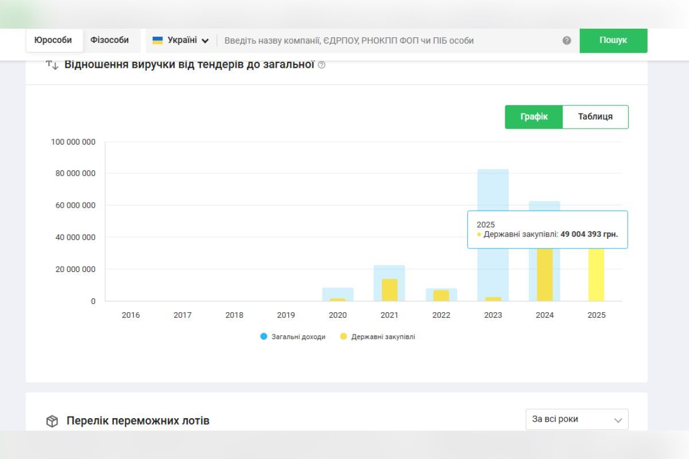Click the box icon beside winning lots heading

52,421
